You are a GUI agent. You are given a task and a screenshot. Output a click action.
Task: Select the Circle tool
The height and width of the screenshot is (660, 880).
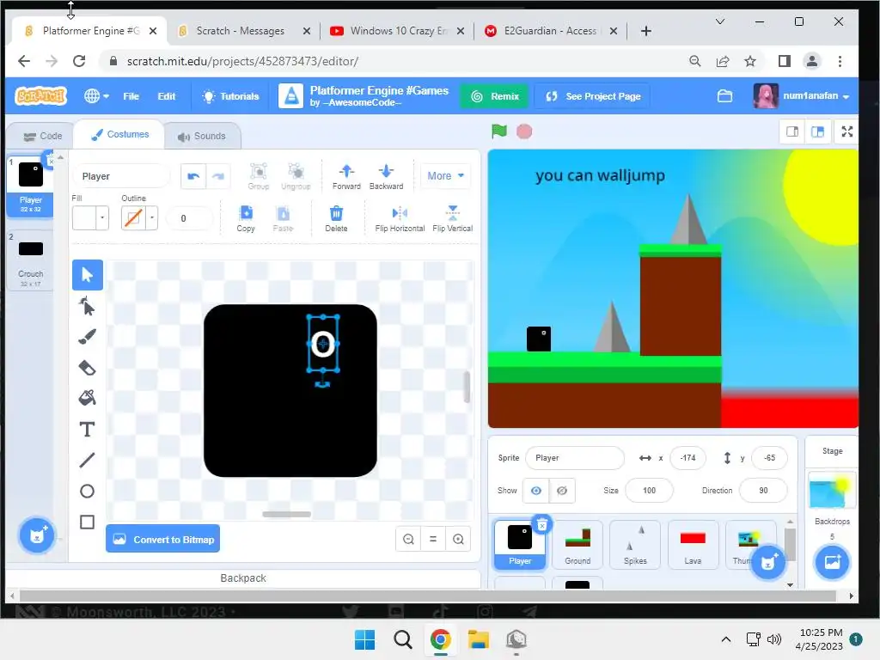pyautogui.click(x=87, y=492)
